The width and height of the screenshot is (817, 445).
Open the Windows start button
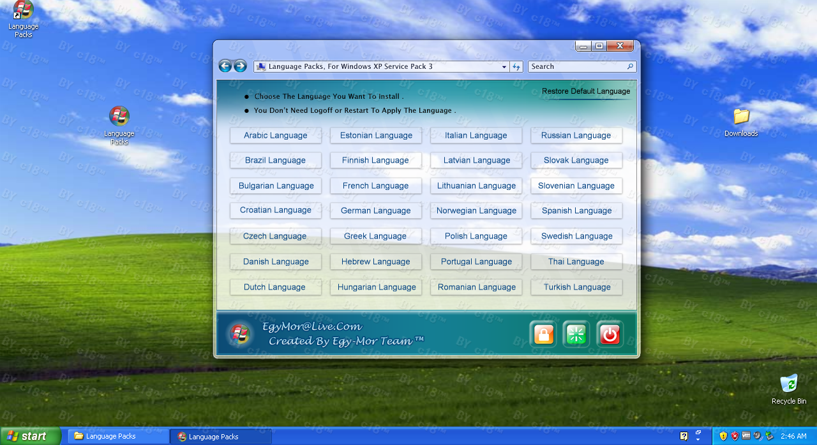(30, 436)
